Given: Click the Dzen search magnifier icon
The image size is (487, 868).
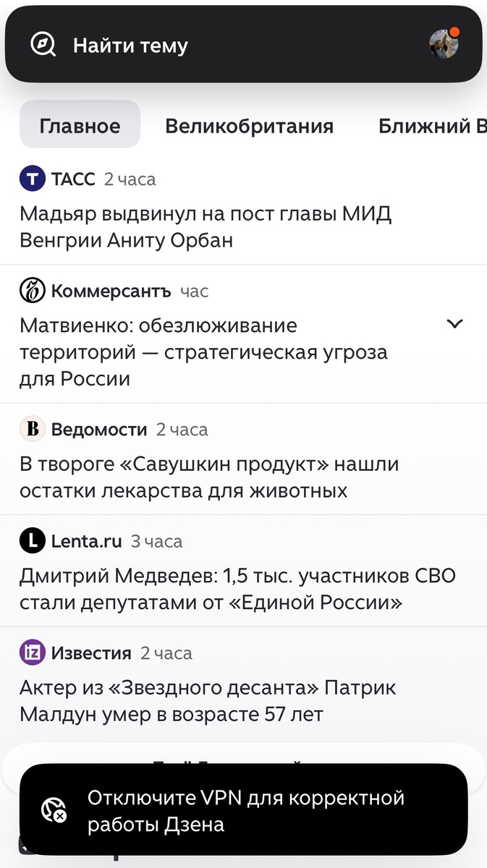Looking at the screenshot, I should tap(42, 43).
